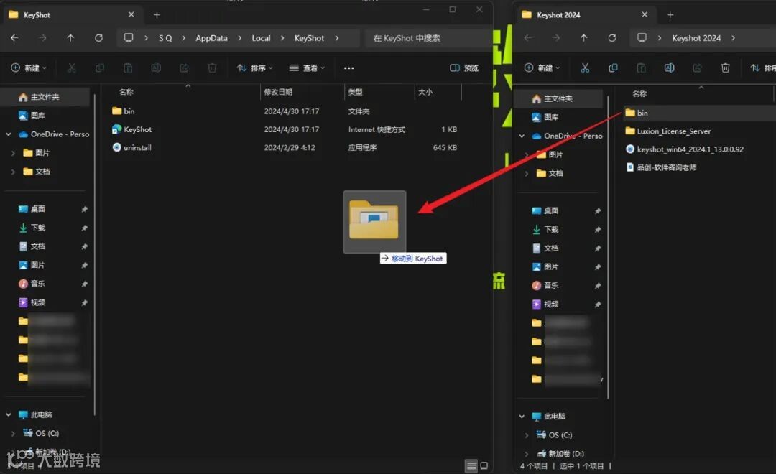Open the 查看 view dropdown
776x474 pixels.
click(307, 68)
